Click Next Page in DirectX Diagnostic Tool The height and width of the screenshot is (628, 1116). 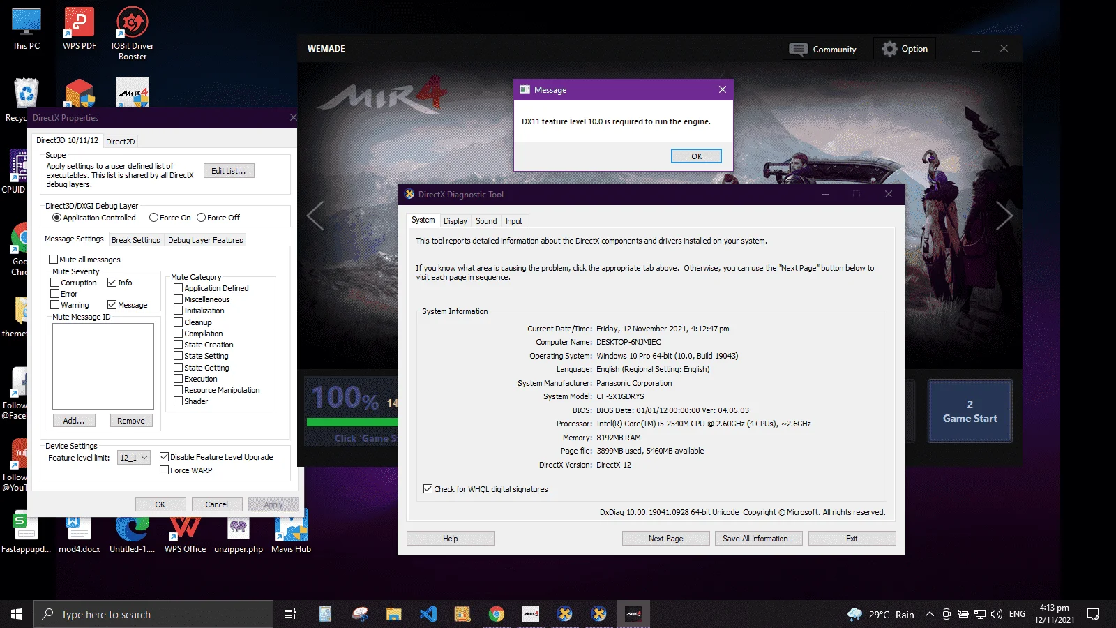click(x=666, y=539)
